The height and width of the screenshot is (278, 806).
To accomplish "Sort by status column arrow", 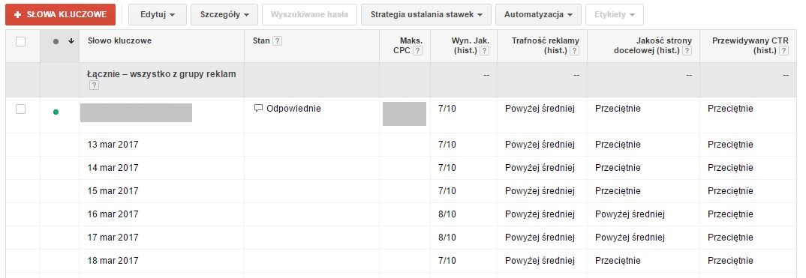I will click(x=71, y=41).
